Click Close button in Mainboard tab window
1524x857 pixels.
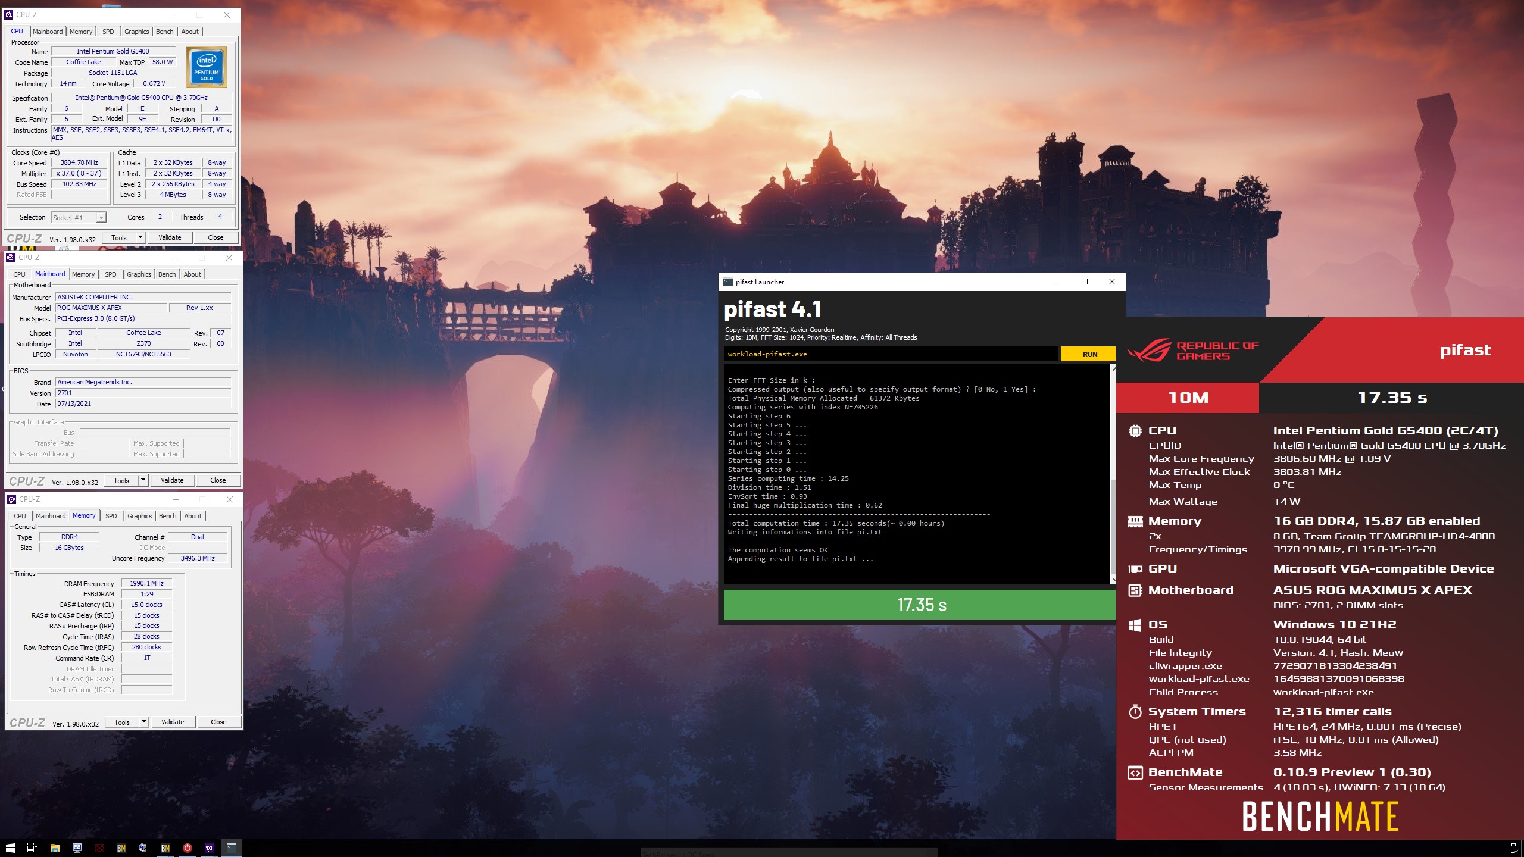(218, 480)
